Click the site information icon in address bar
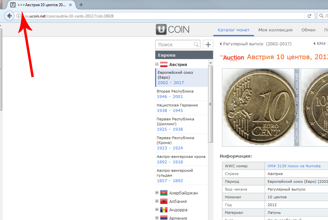 pyautogui.click(x=19, y=16)
